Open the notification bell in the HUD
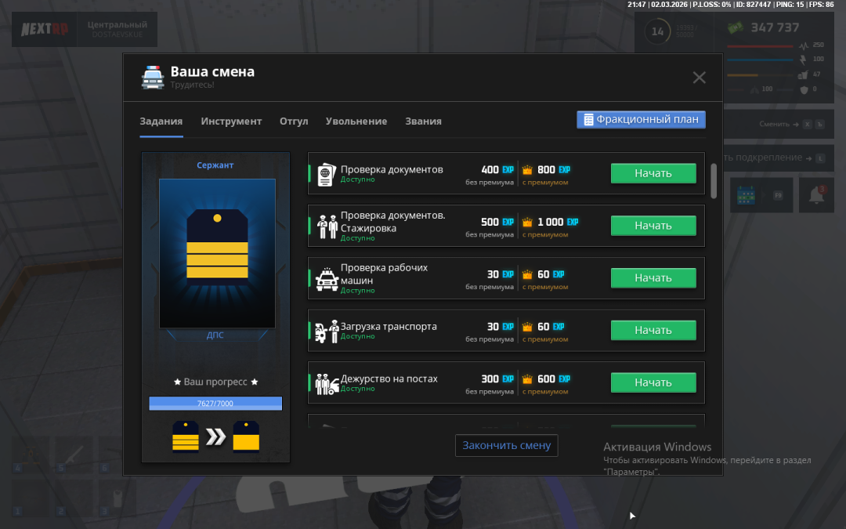 [815, 195]
